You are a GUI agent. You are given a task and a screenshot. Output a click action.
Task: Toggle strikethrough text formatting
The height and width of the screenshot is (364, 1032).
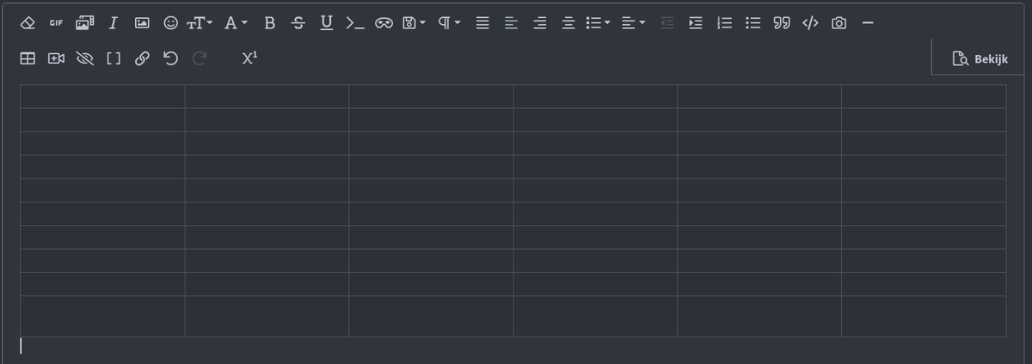click(298, 23)
